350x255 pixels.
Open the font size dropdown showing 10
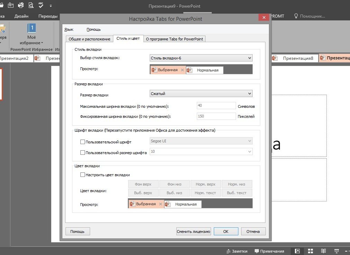[201, 152]
